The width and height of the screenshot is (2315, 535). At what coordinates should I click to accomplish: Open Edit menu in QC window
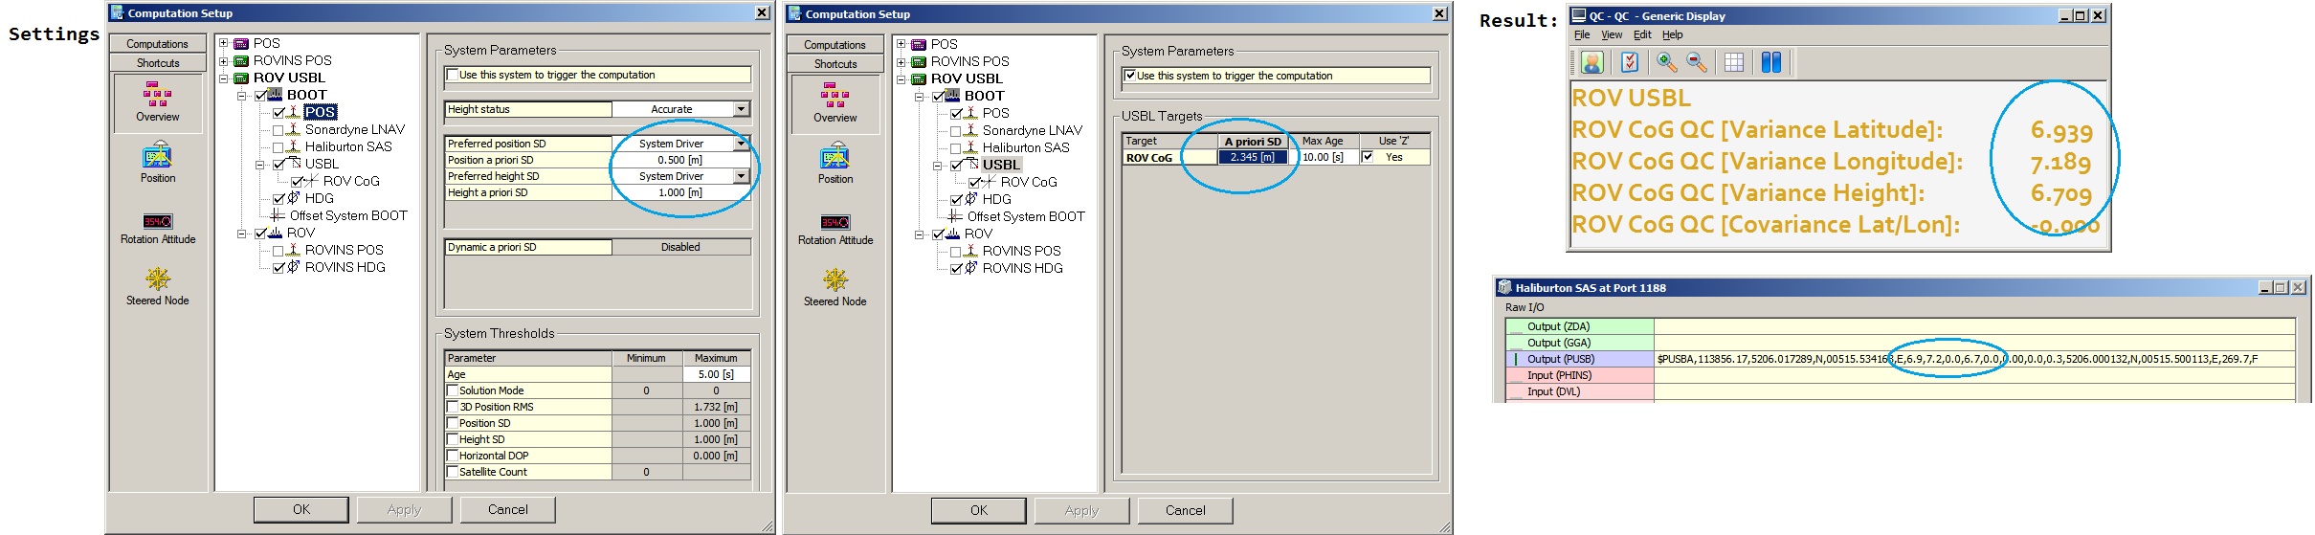1642,34
